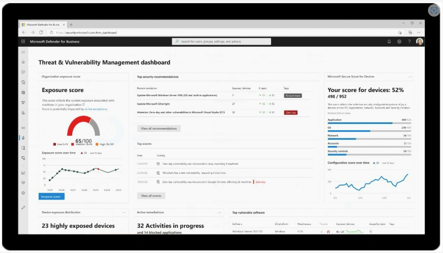Click the favorites star icon in browser toolbar
This screenshot has width=443, height=253.
pos(400,32)
